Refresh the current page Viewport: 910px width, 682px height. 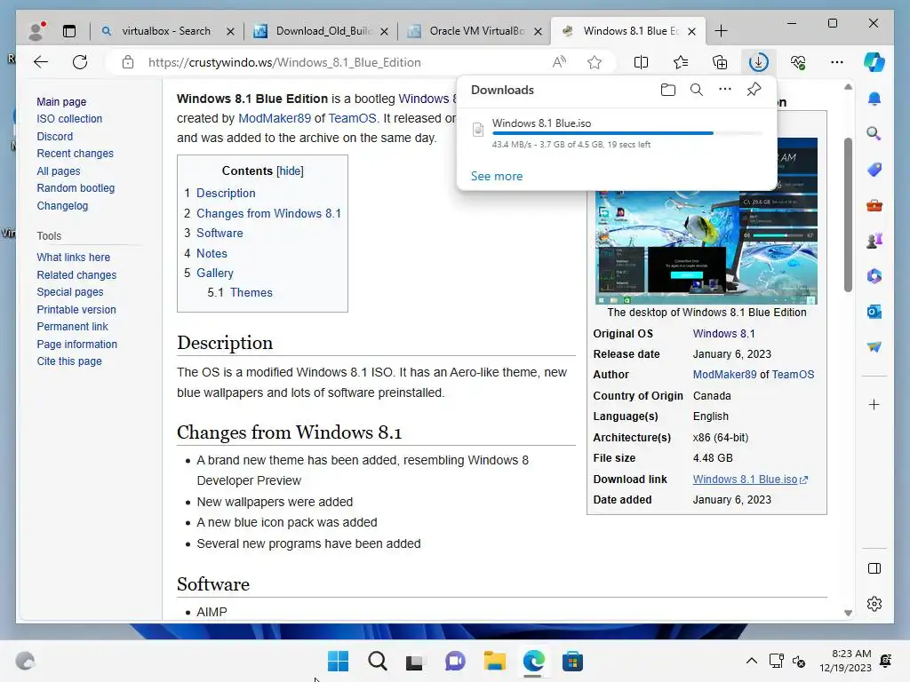coord(80,62)
